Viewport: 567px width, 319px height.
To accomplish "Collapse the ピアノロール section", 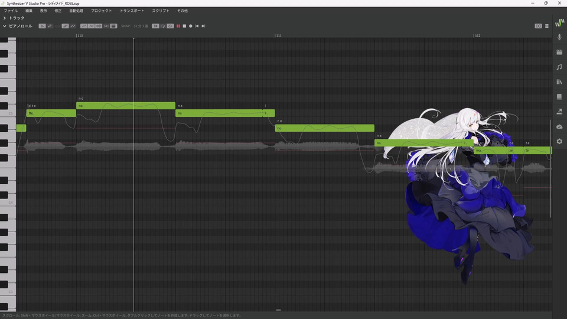I will tap(5, 26).
